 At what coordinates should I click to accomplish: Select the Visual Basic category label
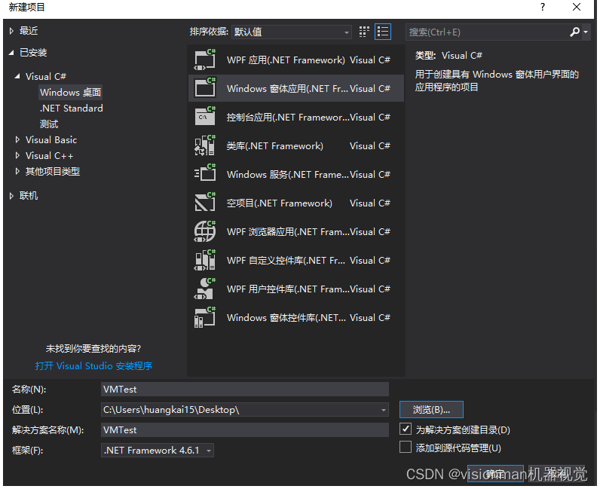point(51,140)
